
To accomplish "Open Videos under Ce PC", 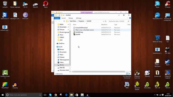I will [x=62, y=62].
